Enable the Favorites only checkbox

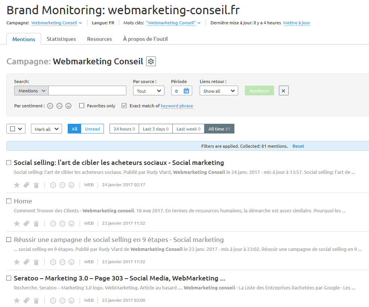tap(82, 106)
